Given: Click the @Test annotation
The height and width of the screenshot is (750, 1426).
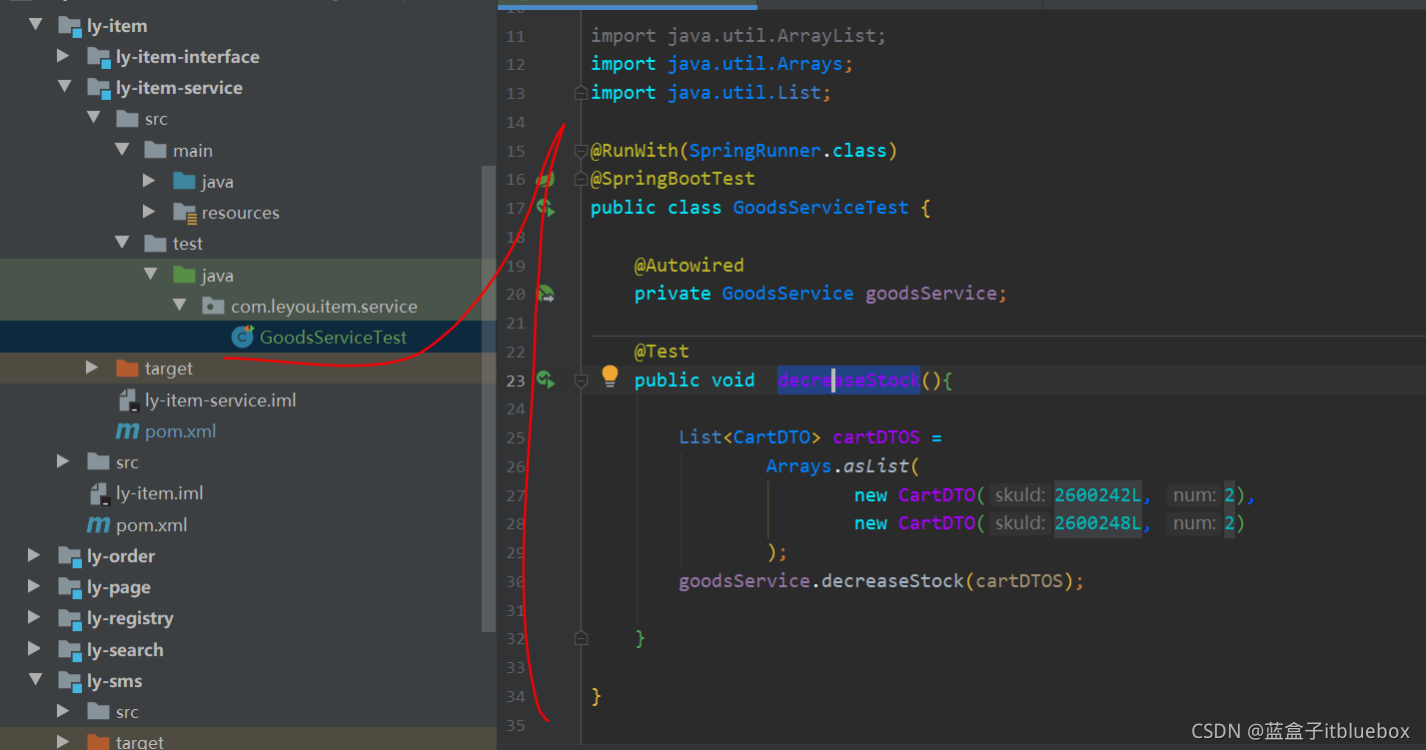Looking at the screenshot, I should pos(662,352).
